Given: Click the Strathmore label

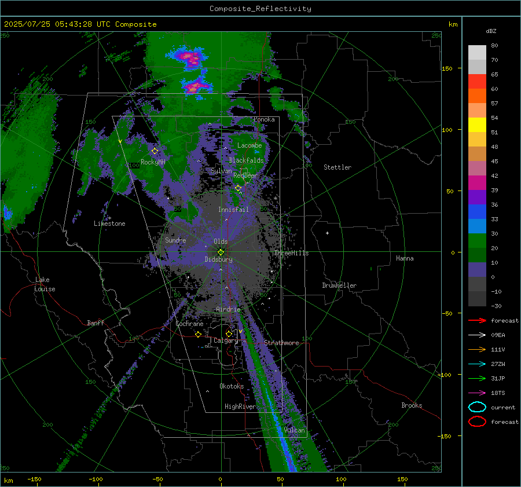Looking at the screenshot, I should click(281, 343).
